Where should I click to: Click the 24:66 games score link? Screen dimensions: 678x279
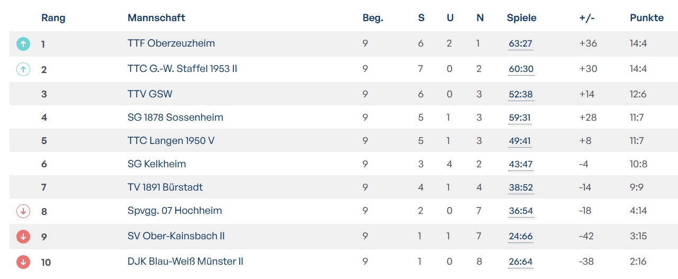click(520, 236)
